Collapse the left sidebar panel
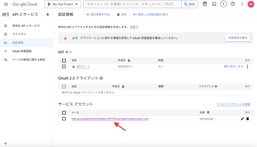Viewport: 257px width, 147px height. [5, 143]
